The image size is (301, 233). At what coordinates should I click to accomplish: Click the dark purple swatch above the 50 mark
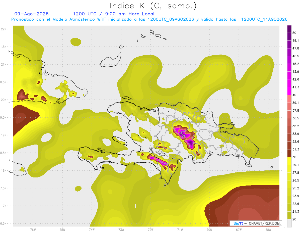[289, 29]
